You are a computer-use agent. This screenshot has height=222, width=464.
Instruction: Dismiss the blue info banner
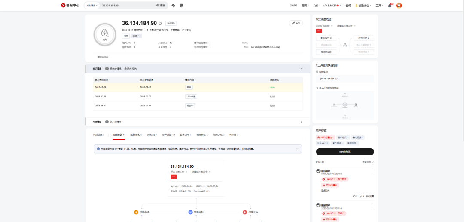297,149
